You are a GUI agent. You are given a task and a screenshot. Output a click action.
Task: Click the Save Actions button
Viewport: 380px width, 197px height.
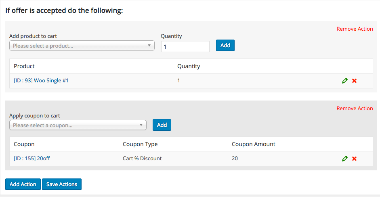[62, 184]
